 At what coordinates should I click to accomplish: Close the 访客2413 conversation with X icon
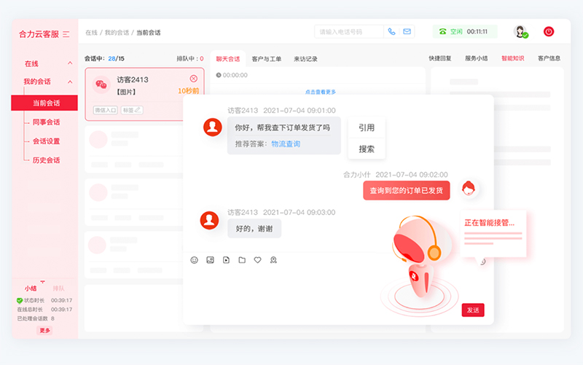click(194, 79)
